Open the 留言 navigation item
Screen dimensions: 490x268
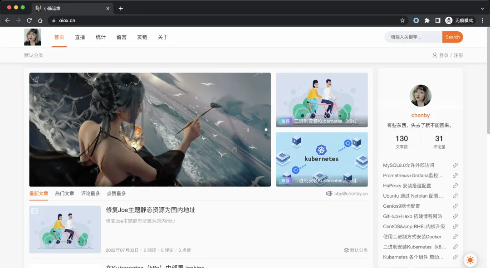tap(121, 37)
